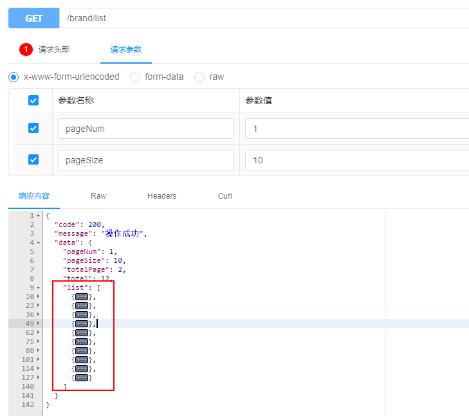The width and height of the screenshot is (469, 416).
Task: Uncheck the pageSize parameter checkbox
Action: pos(33,159)
